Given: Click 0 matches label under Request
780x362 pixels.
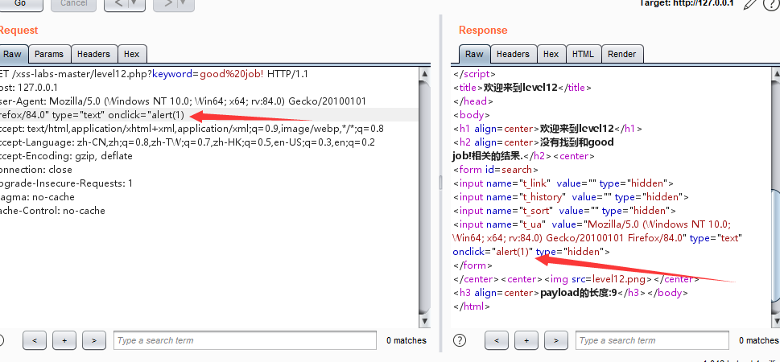Looking at the screenshot, I should (x=406, y=340).
